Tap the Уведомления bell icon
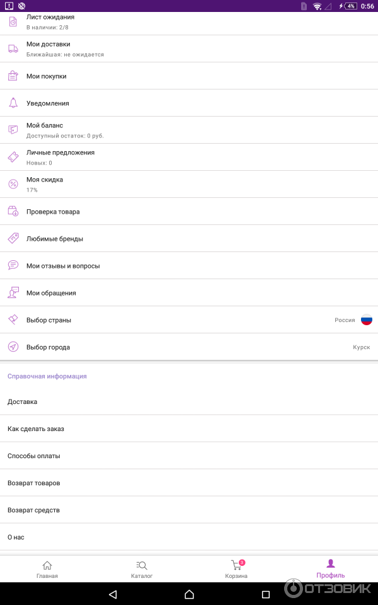This screenshot has width=378, height=605. (x=13, y=103)
